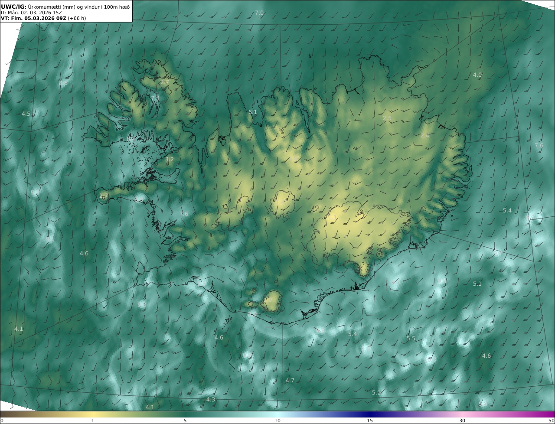Click the init time line "IT: Mán. 02. 03. 2026 15Z"
The height and width of the screenshot is (424, 555).
coord(32,13)
